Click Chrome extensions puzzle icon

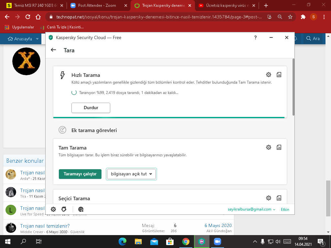click(303, 17)
